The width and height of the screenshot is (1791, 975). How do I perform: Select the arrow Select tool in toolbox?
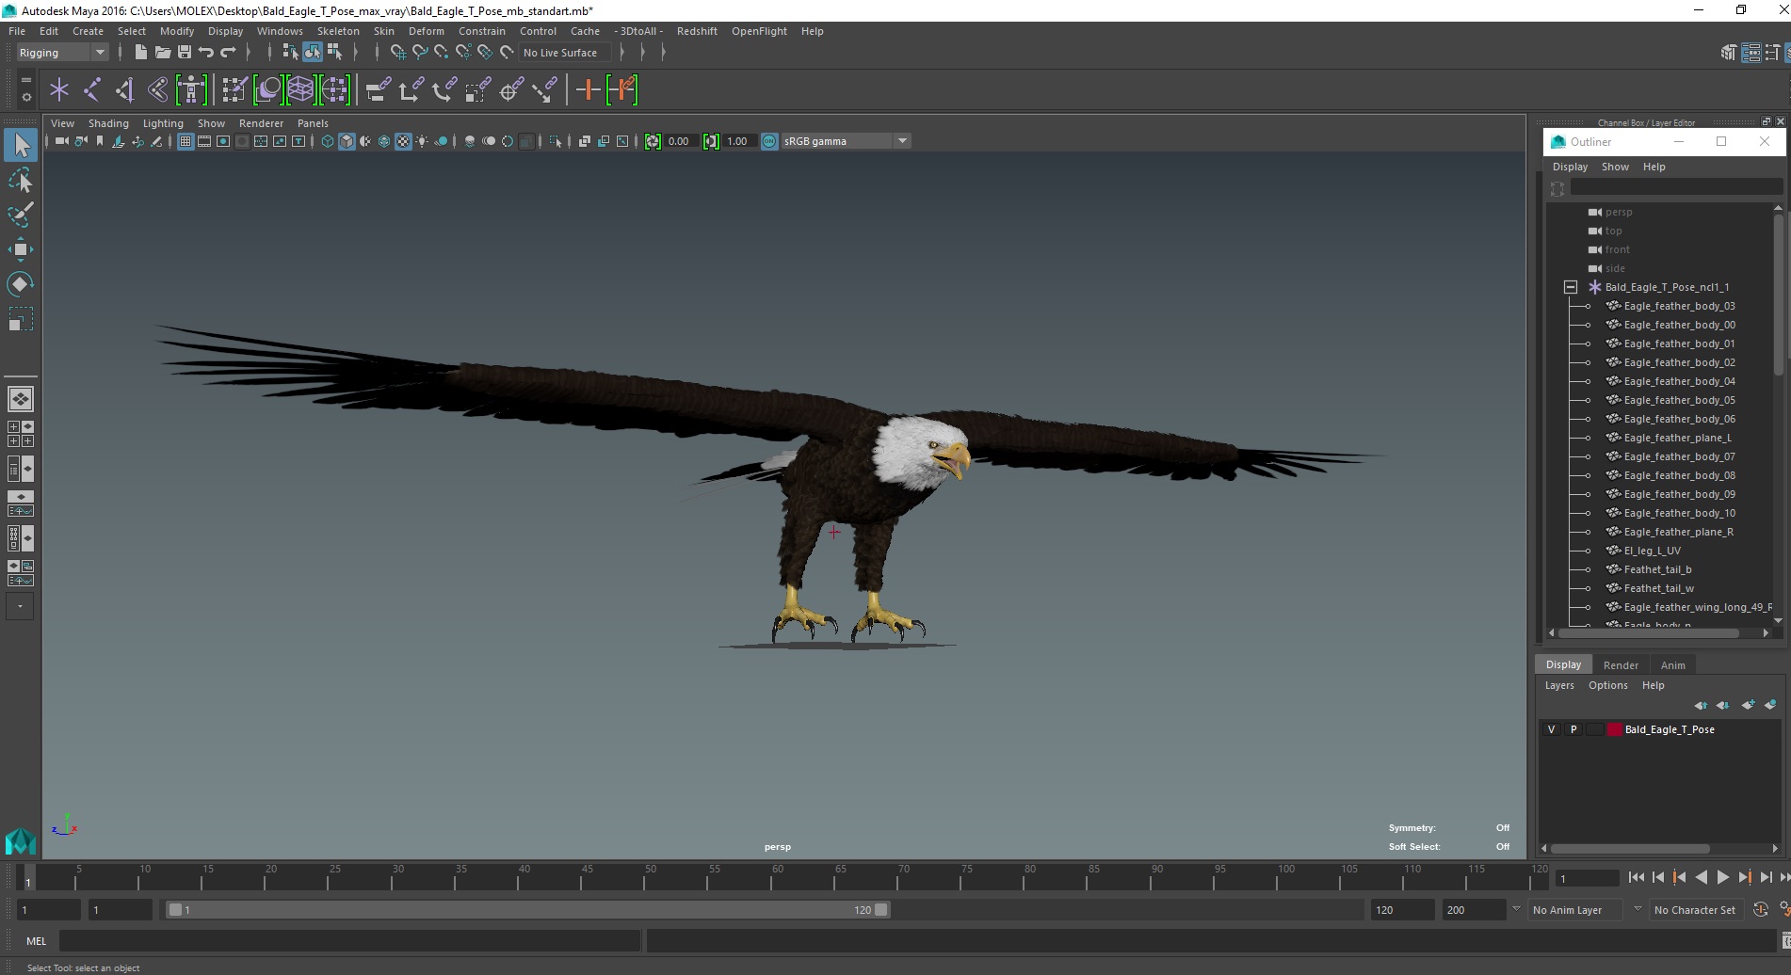21,145
